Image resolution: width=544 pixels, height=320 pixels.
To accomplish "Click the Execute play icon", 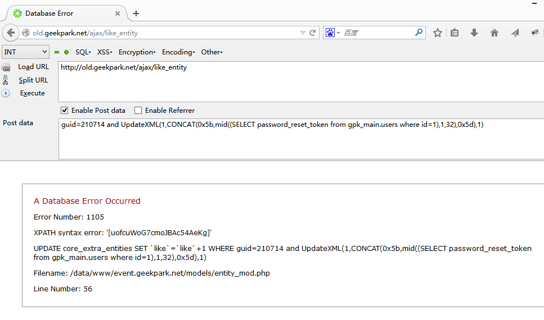I will [6, 93].
